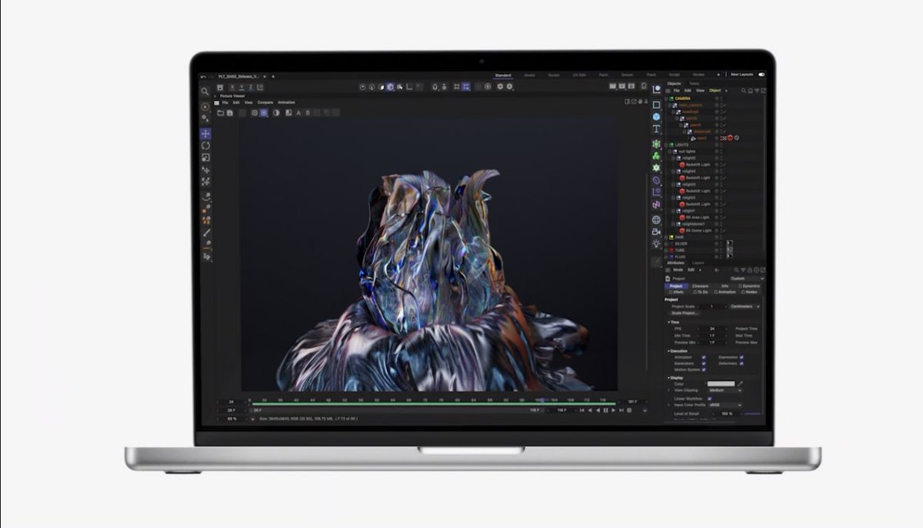
Task: Open the Animation menu in Picture Viewer
Action: [286, 102]
